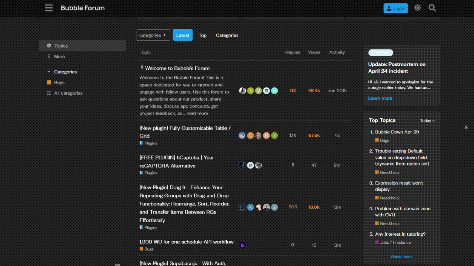Viewport: 474px width, 266px height.
Task: Open the Welcome to Bubble's Forum topic
Action: coord(177,68)
